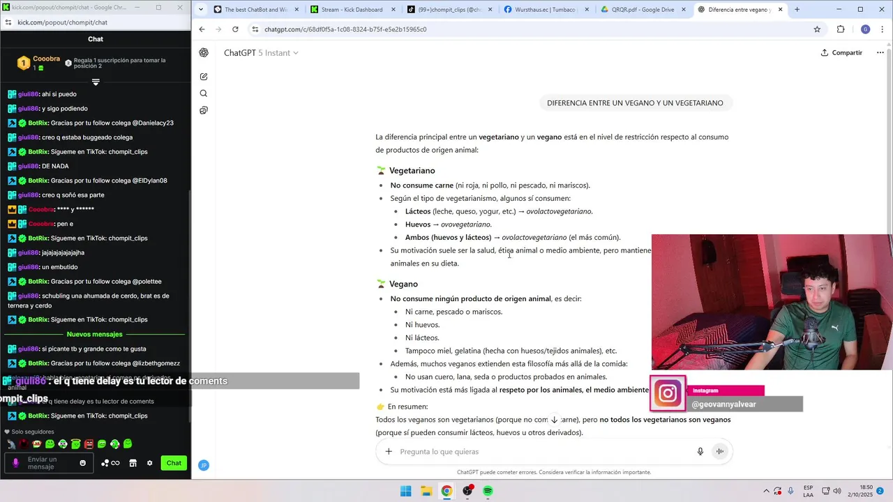The image size is (893, 502).
Task: Click the JP profile avatar in ChatGPT
Action: point(204,465)
